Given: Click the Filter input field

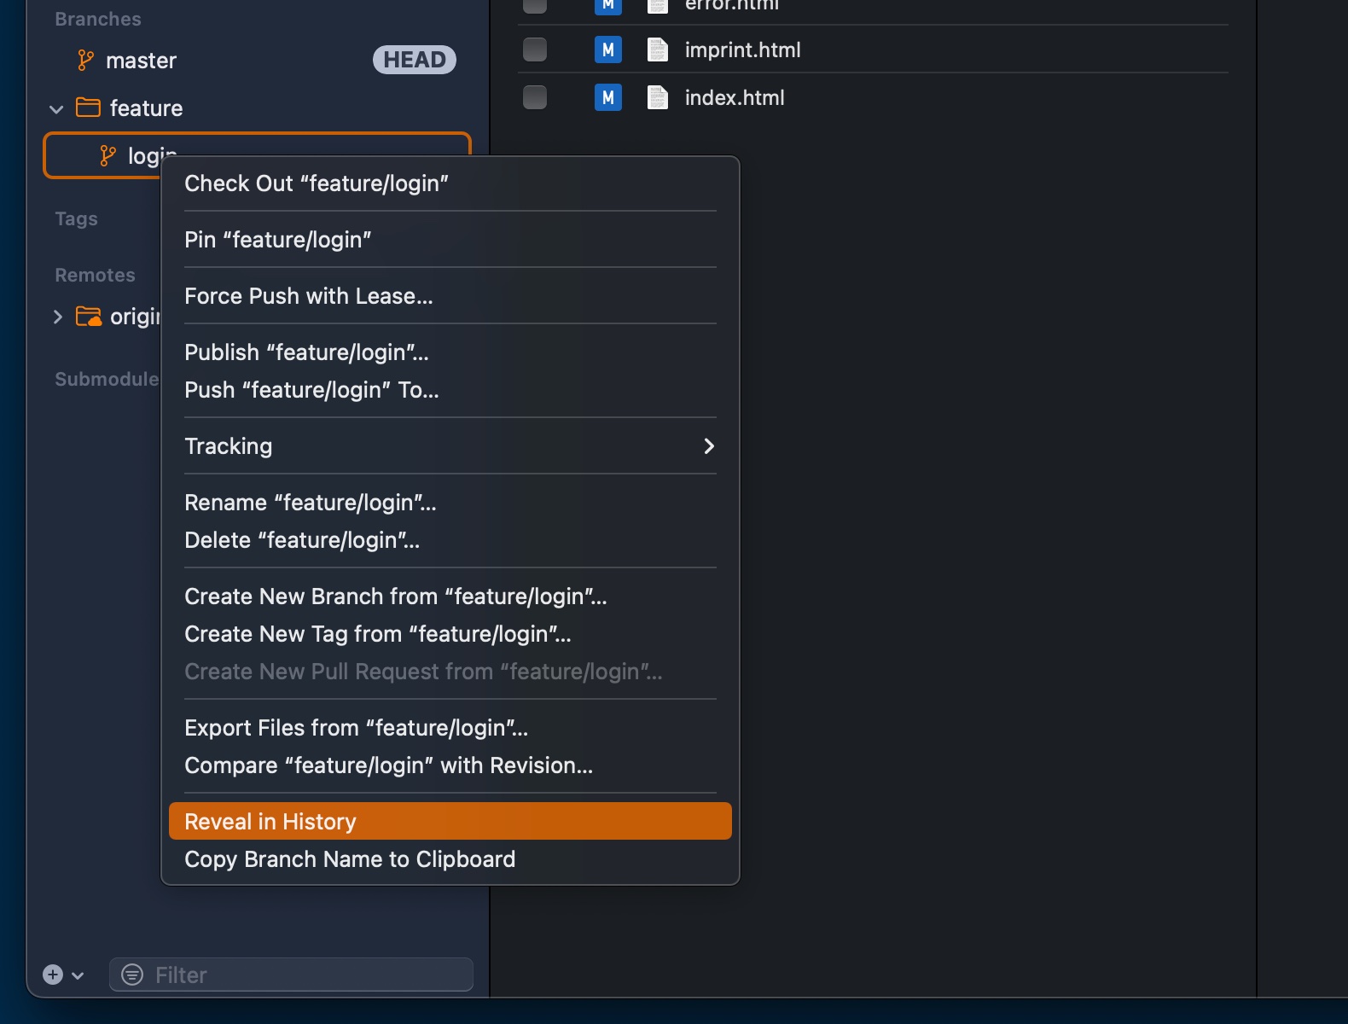Looking at the screenshot, I should pos(307,975).
